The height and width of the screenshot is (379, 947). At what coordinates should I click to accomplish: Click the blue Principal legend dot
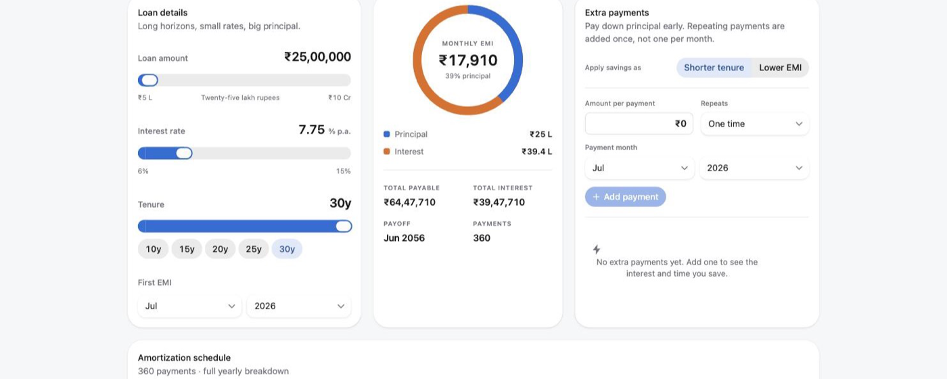[387, 134]
